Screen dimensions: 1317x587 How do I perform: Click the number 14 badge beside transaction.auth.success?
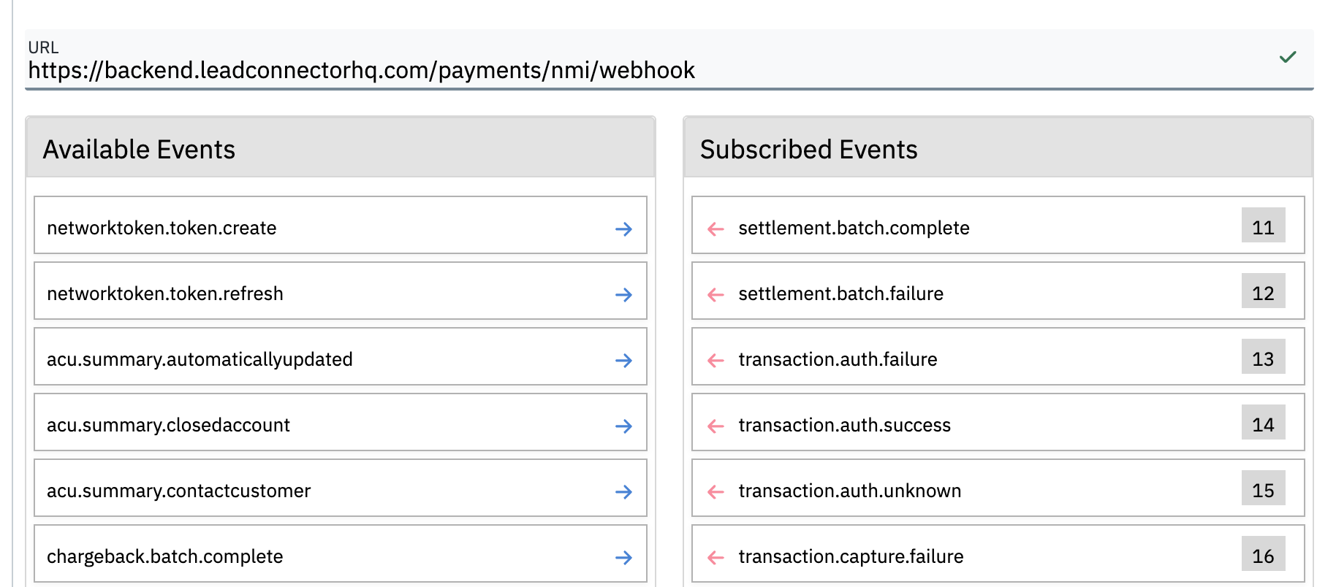pos(1263,424)
